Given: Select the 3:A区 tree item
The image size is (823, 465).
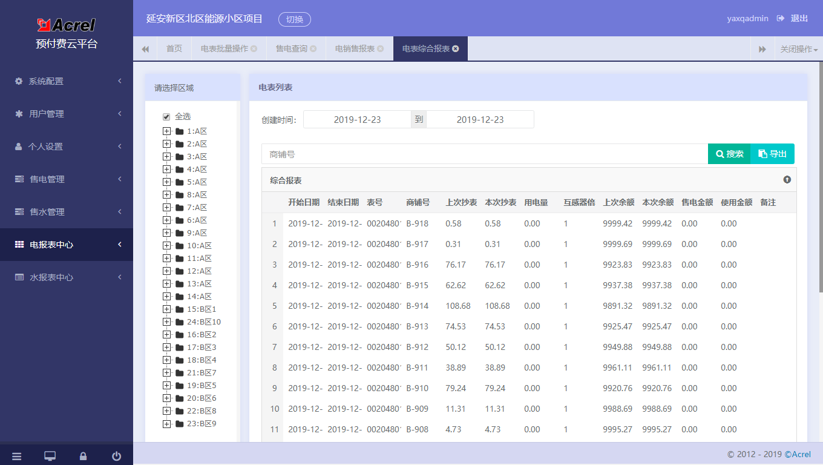Looking at the screenshot, I should [197, 157].
